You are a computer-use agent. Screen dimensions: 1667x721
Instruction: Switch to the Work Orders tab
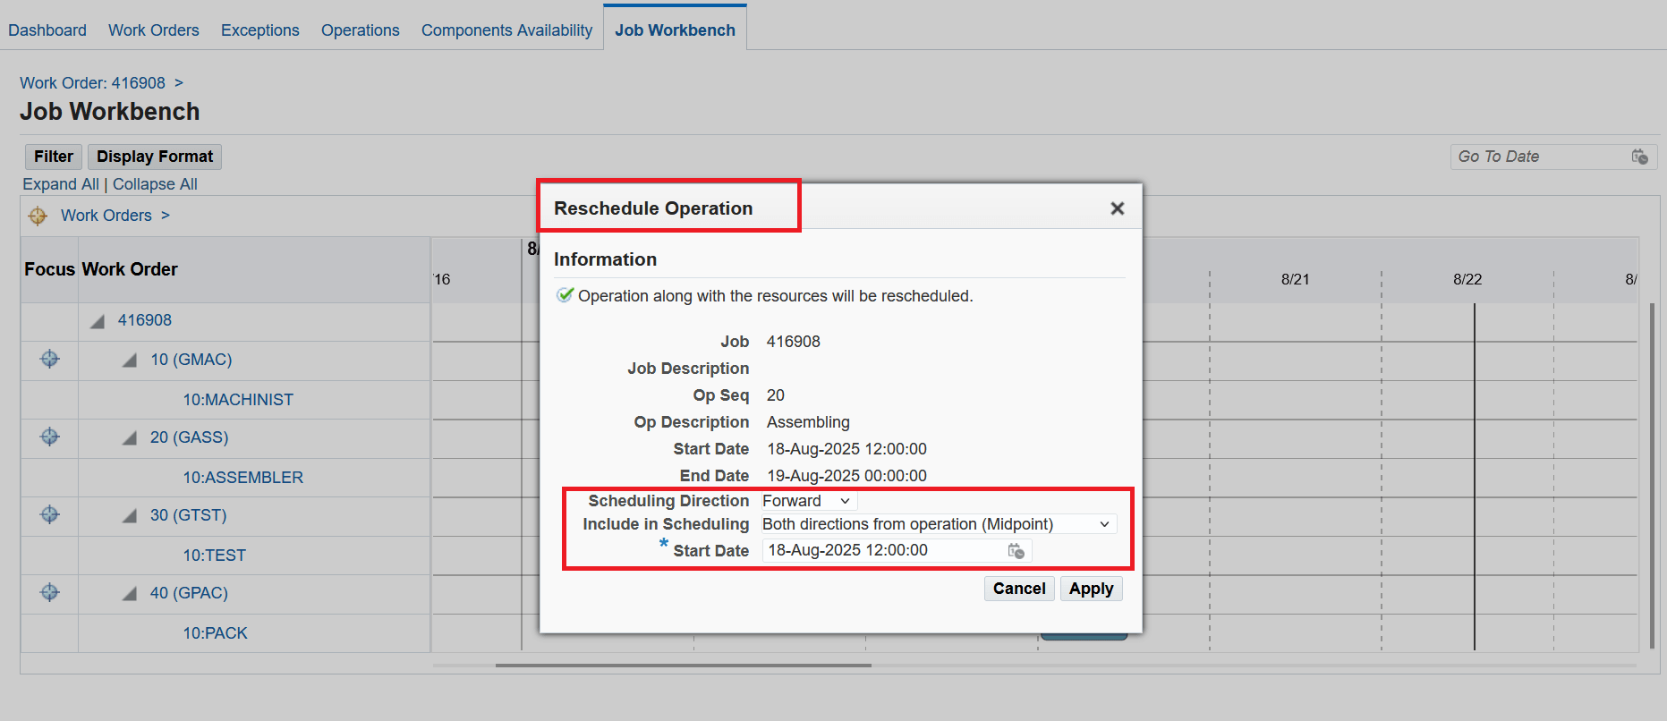154,30
